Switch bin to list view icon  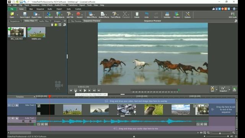(60, 25)
